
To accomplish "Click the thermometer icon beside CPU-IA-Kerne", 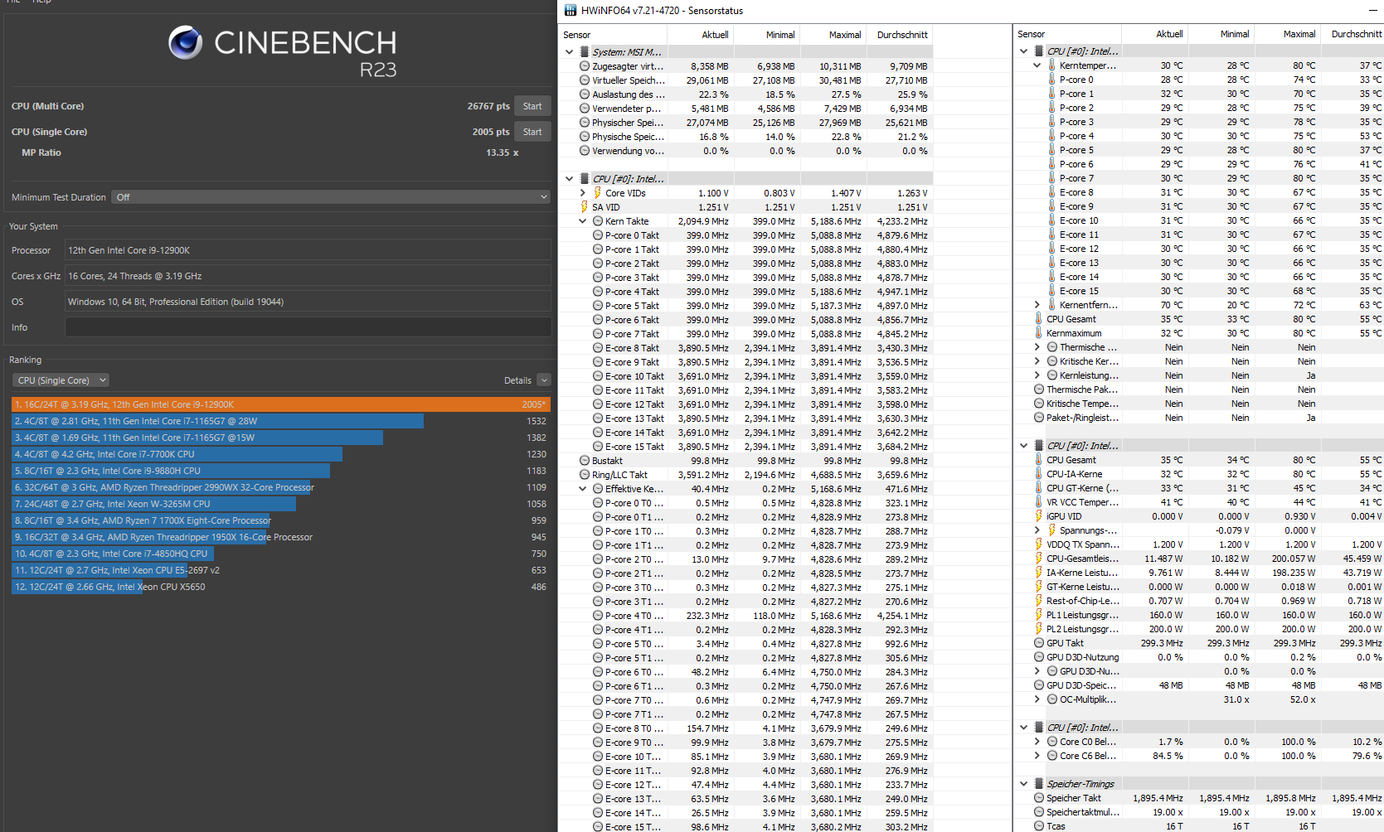I will [x=1039, y=474].
